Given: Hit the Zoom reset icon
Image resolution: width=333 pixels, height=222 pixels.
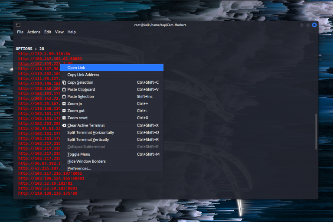Looking at the screenshot, I should [x=64, y=118].
